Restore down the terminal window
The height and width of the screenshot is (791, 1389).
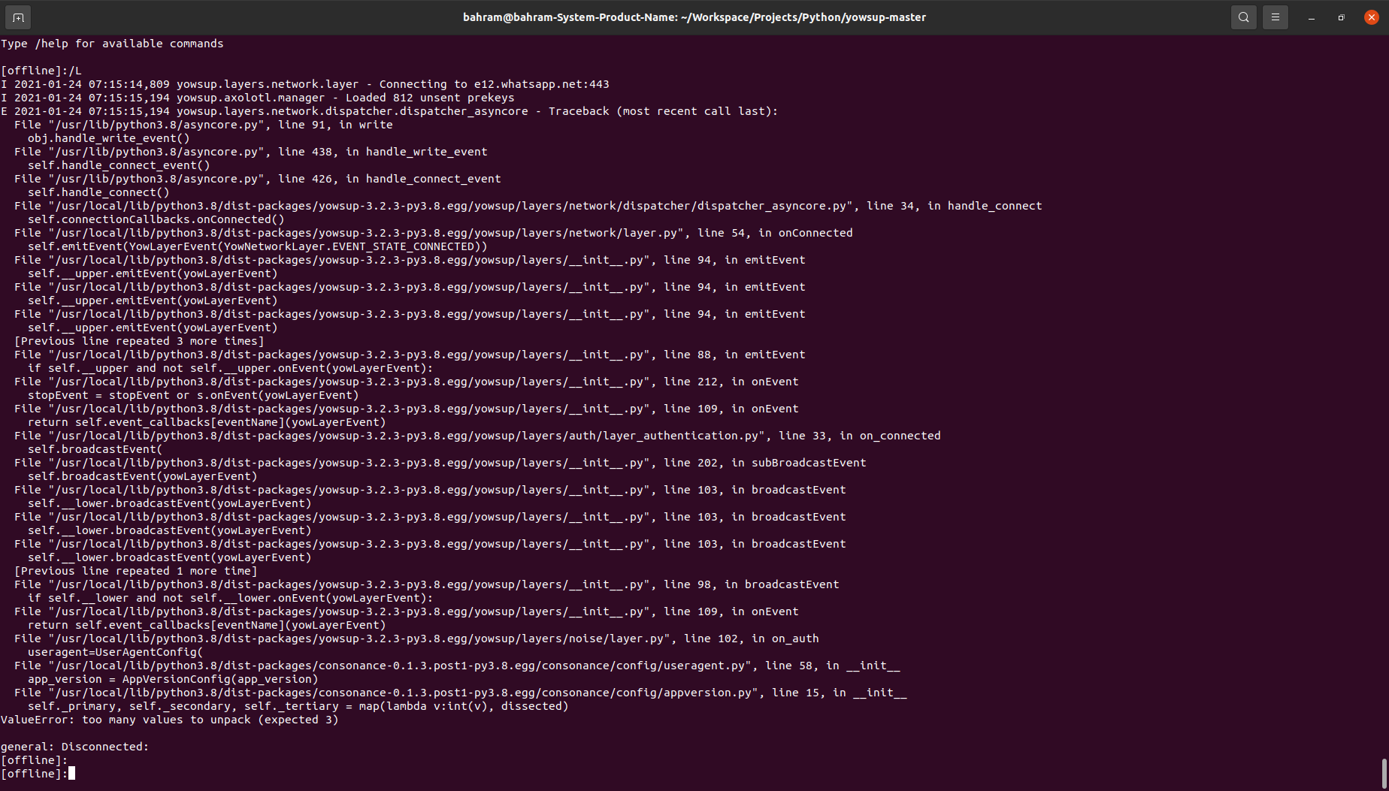(1342, 17)
